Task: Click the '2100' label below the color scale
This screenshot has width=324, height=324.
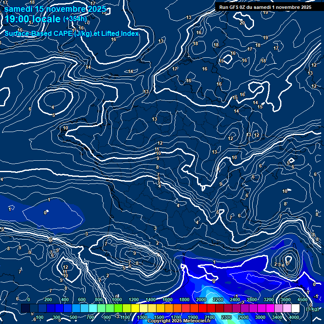Action: click(x=210, y=317)
